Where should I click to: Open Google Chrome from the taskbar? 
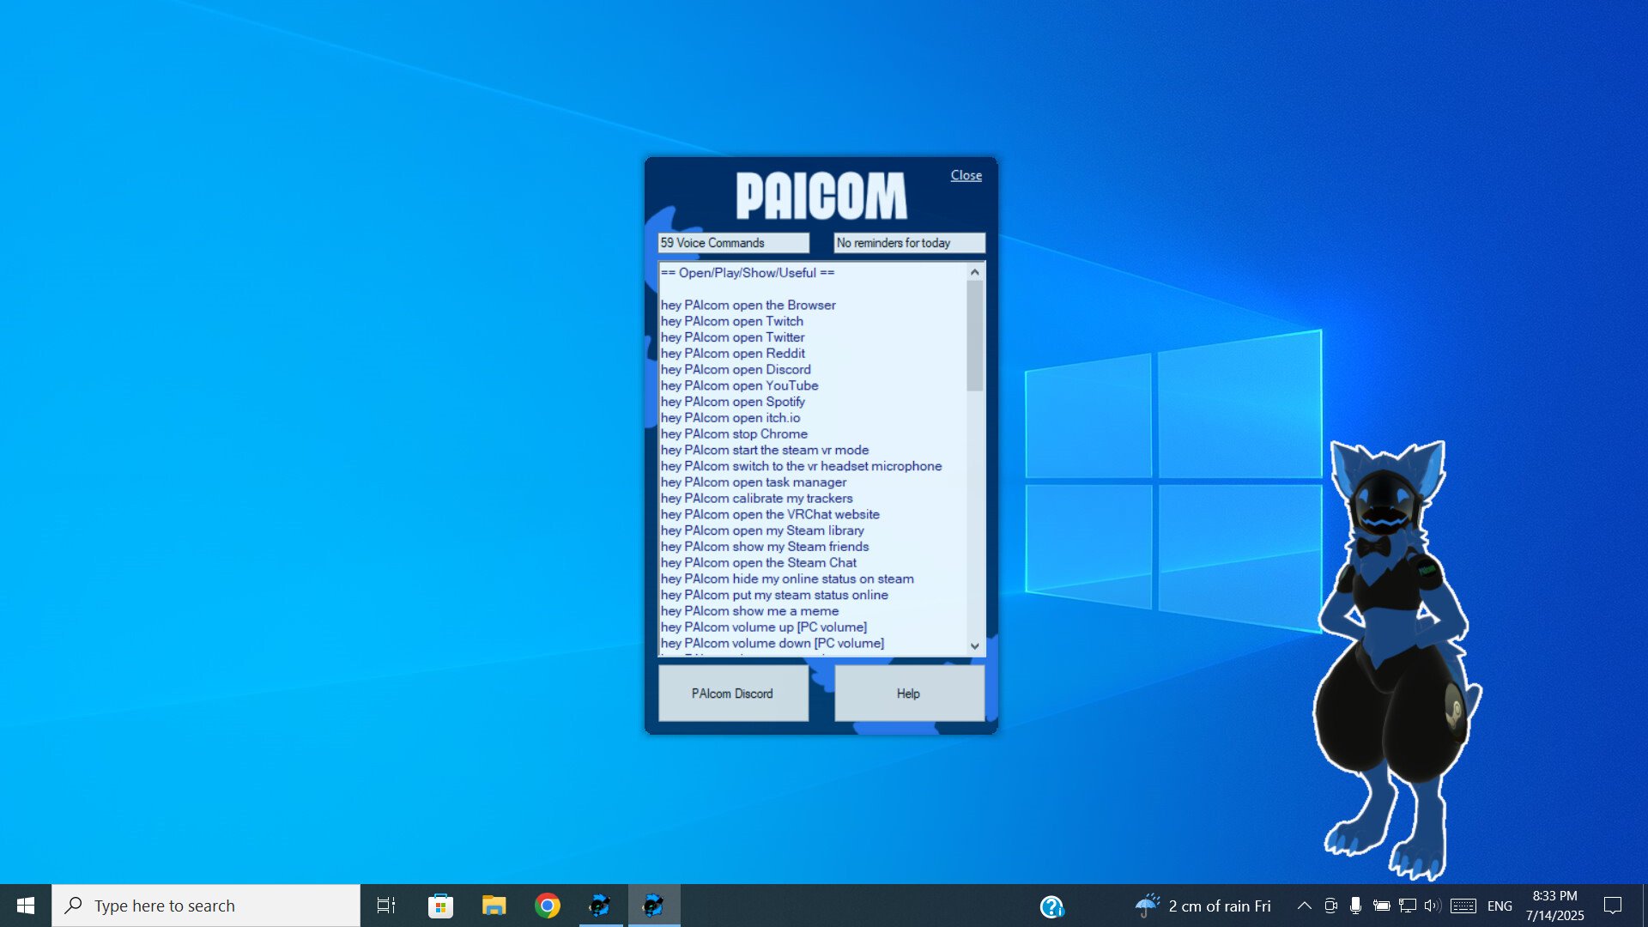click(547, 906)
